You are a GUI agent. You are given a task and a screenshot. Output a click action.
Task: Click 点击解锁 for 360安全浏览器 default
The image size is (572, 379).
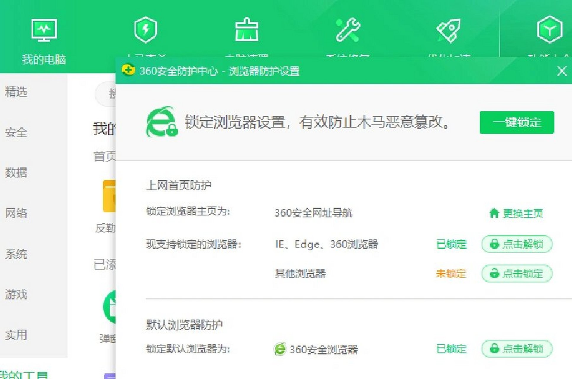517,349
